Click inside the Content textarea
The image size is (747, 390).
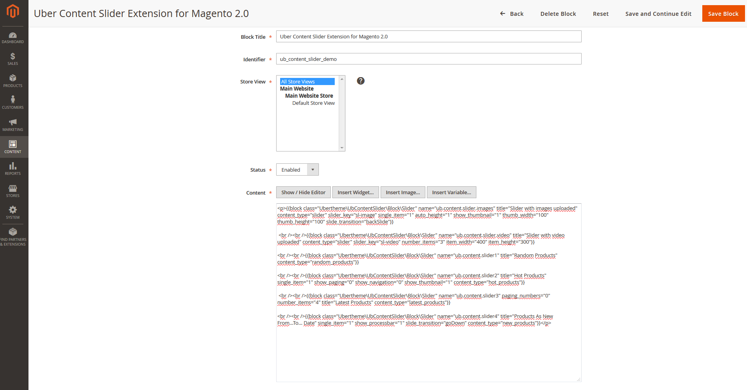tap(428, 293)
